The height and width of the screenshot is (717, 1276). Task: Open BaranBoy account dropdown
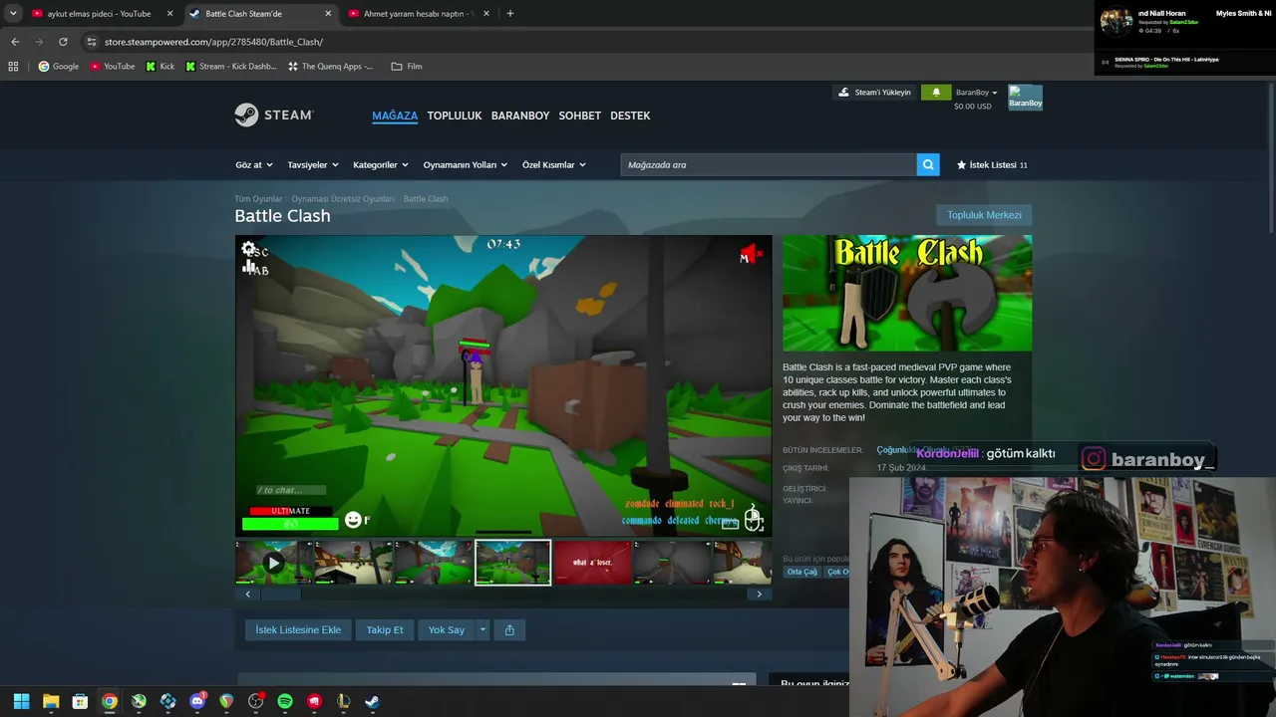point(977,93)
